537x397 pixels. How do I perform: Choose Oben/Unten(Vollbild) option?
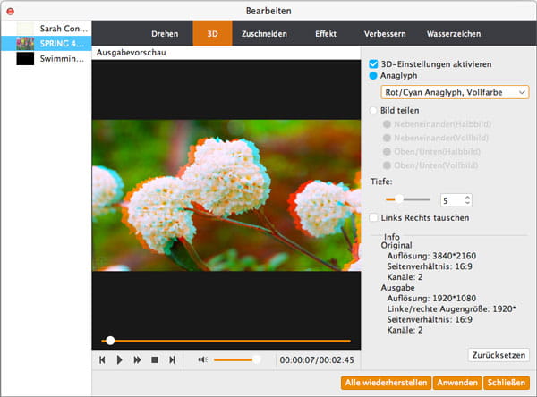tap(387, 165)
